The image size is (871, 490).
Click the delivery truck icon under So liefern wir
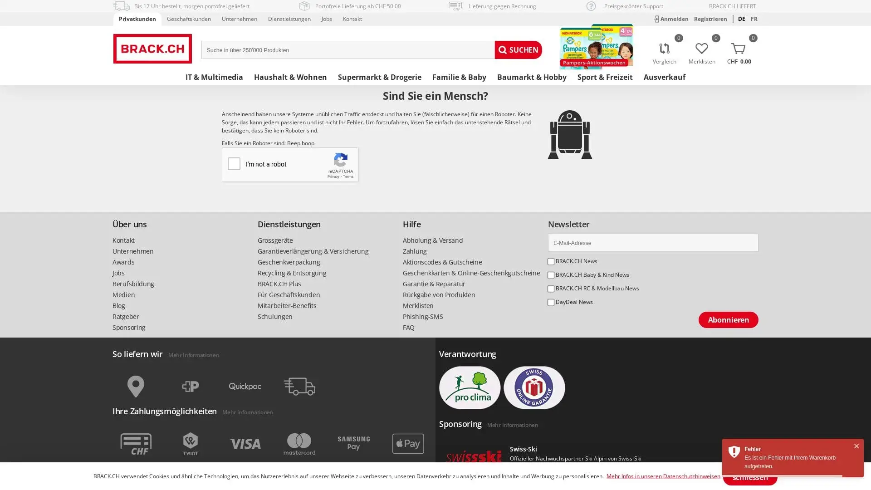pos(299,387)
